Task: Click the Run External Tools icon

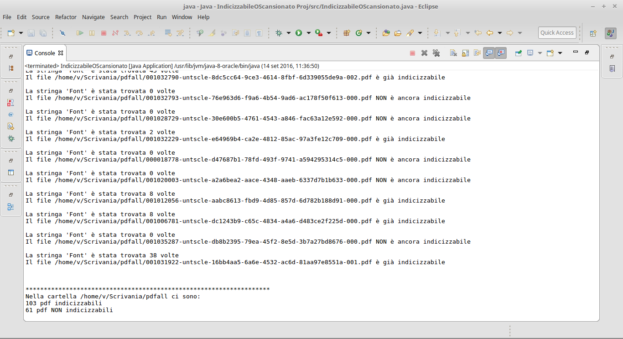Action: [319, 33]
